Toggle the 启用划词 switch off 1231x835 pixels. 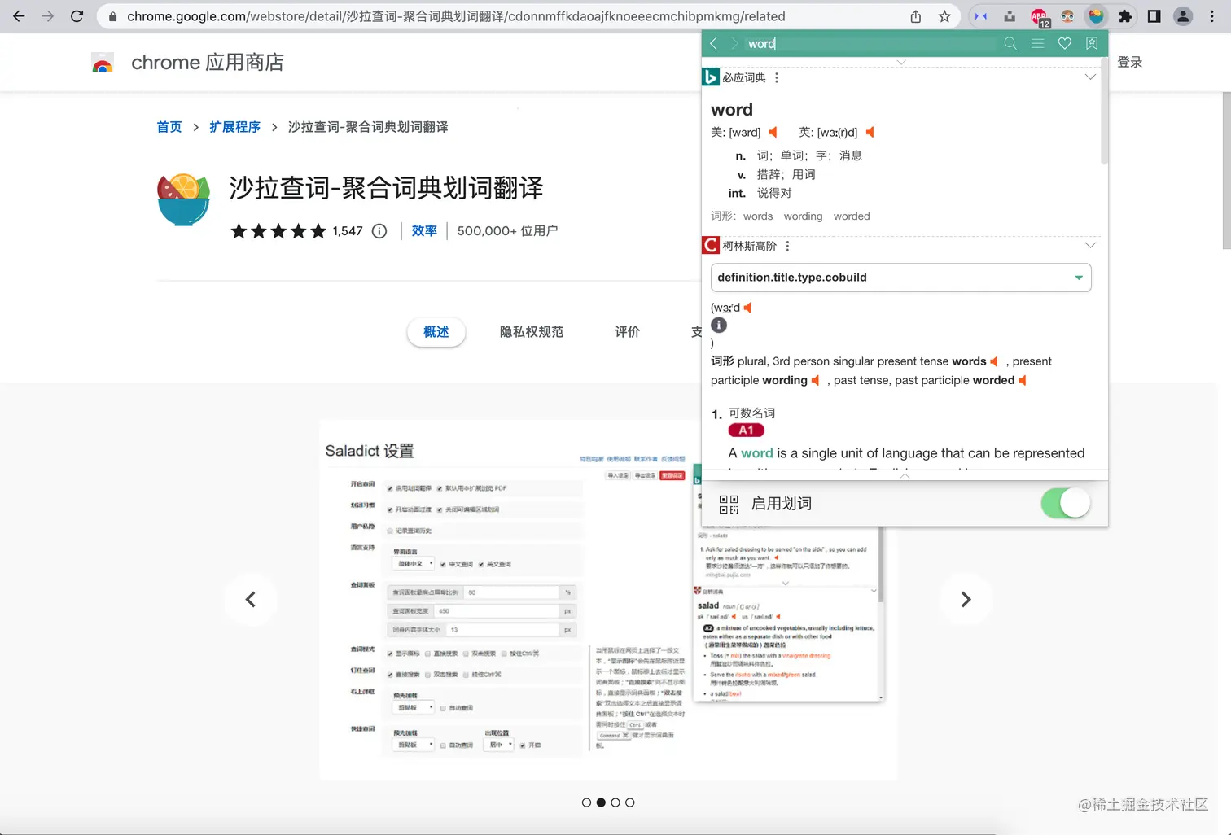pos(1065,504)
